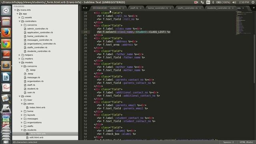Screen dimensions: 256x144
Task: Open the document viewer dock icon
Action: tap(6, 88)
